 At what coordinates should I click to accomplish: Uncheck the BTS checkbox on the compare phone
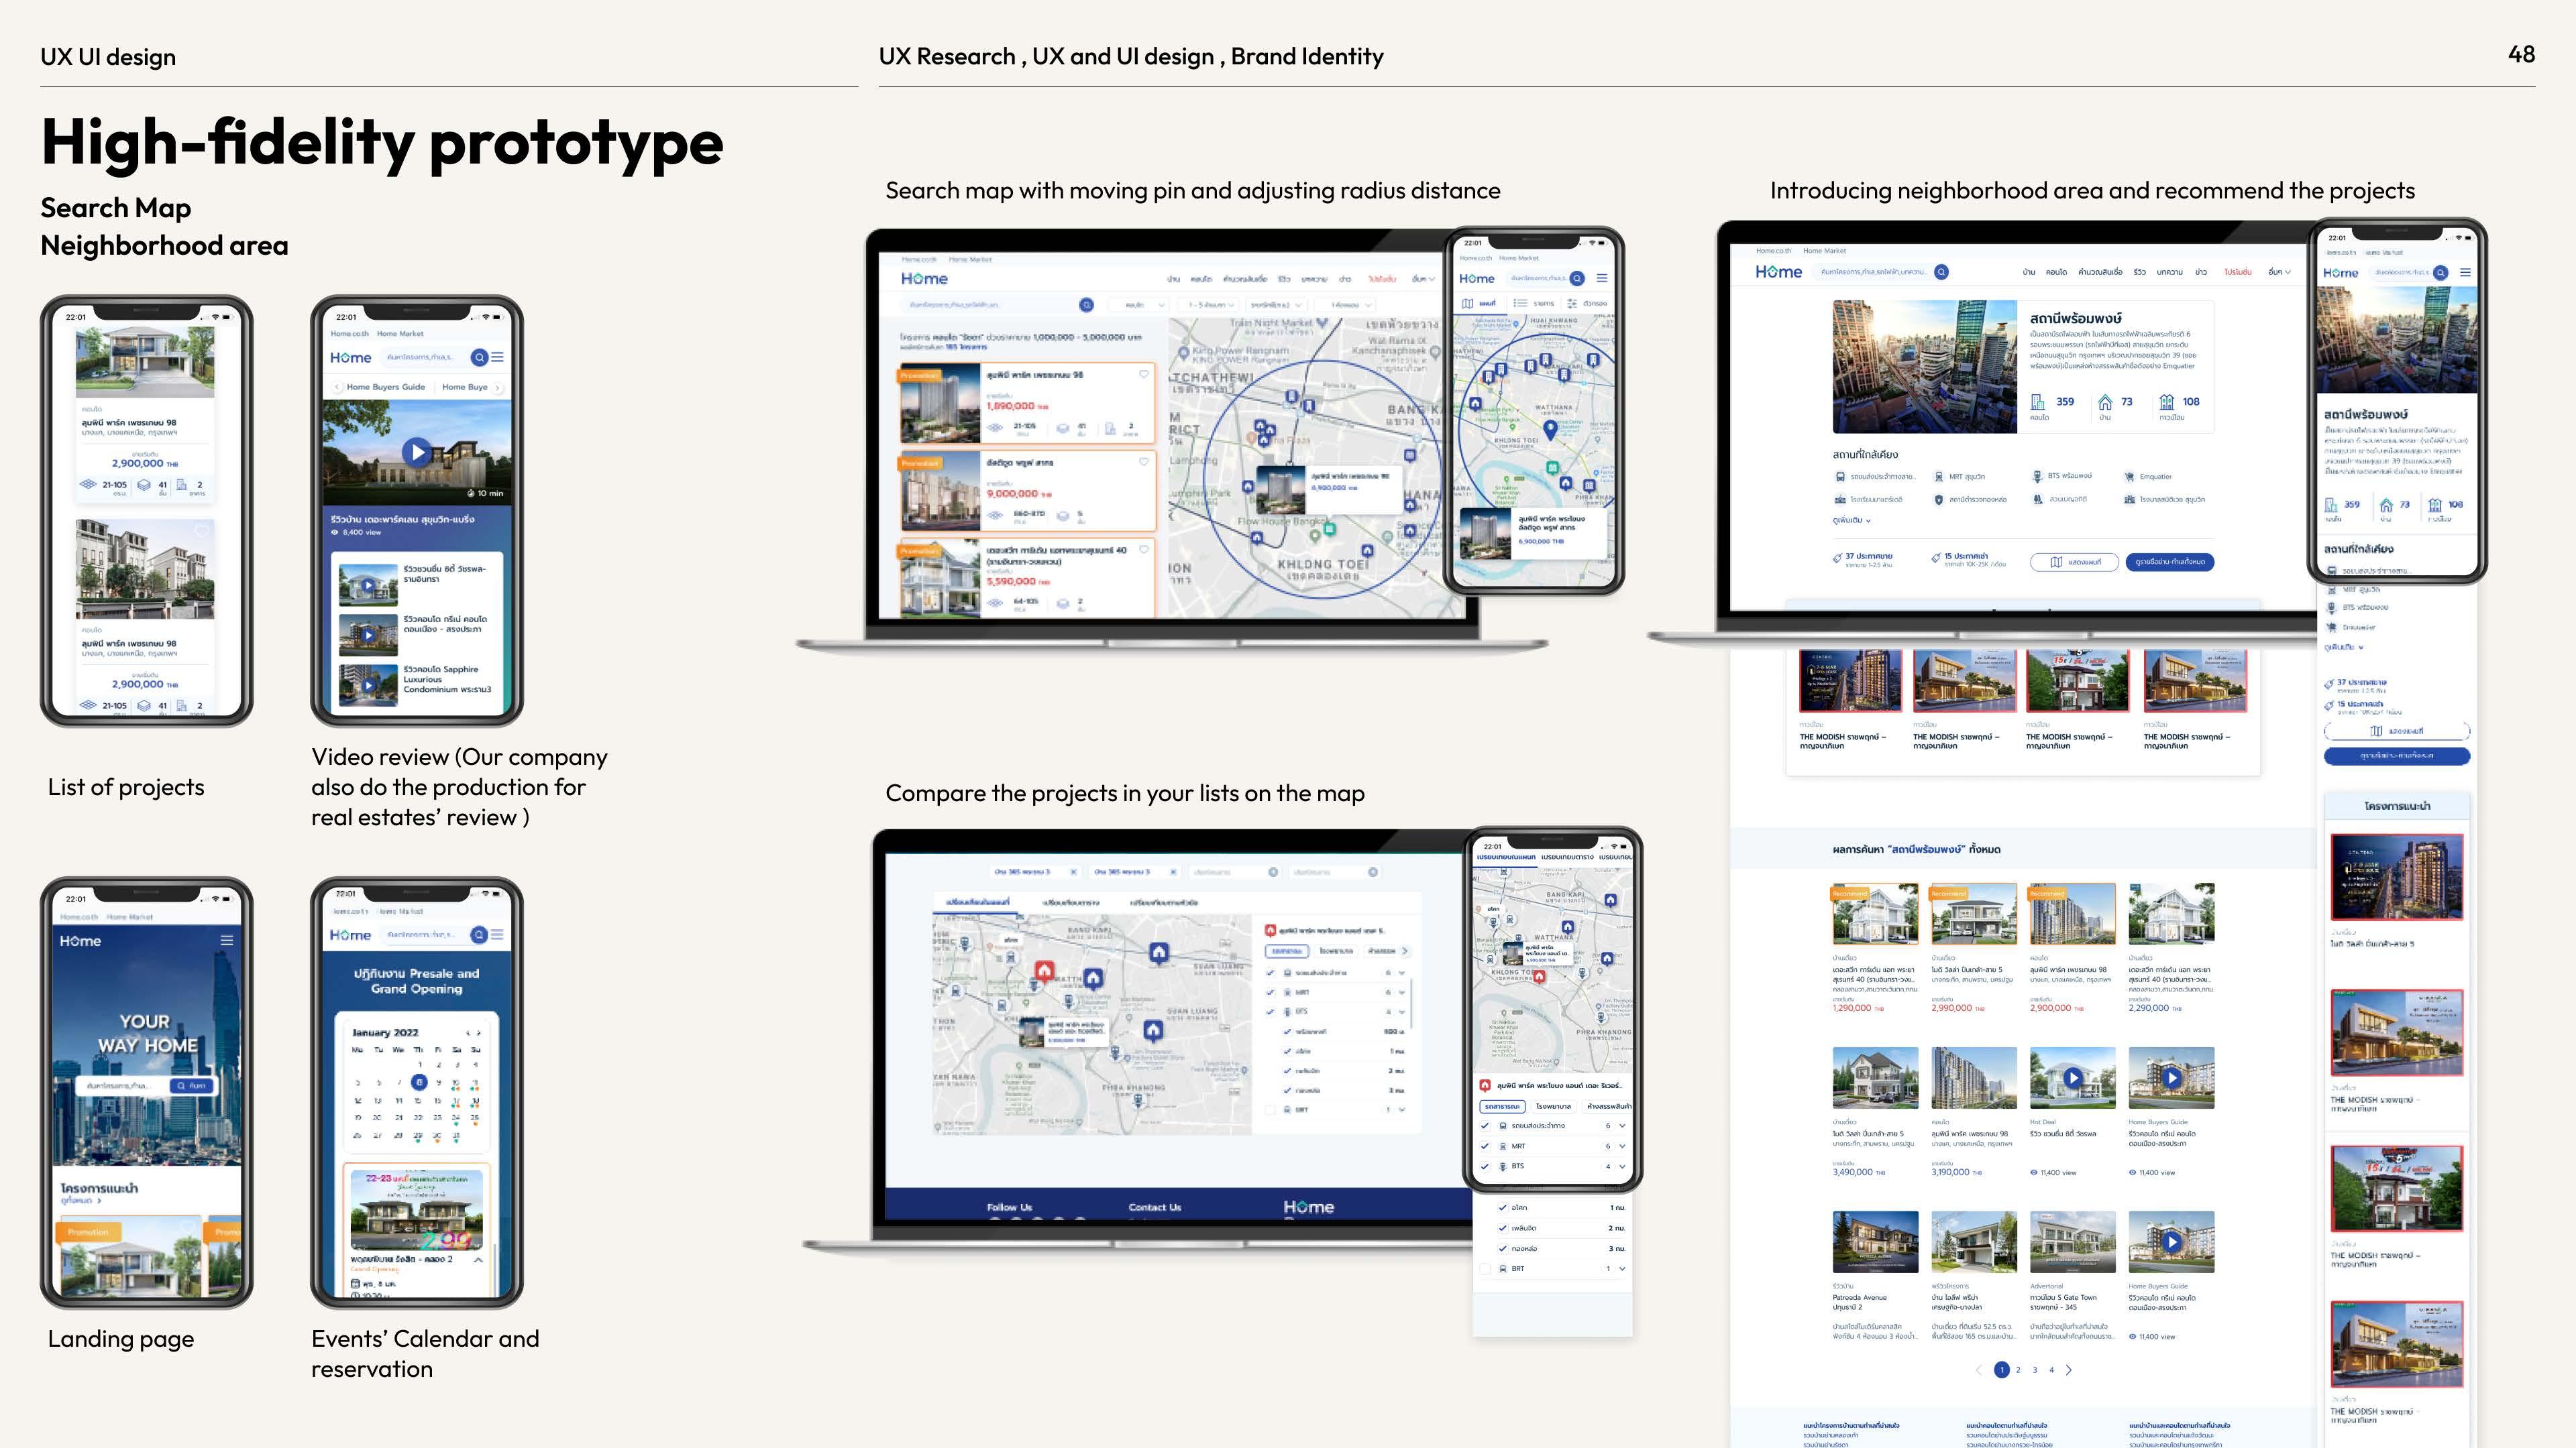[x=1485, y=1166]
